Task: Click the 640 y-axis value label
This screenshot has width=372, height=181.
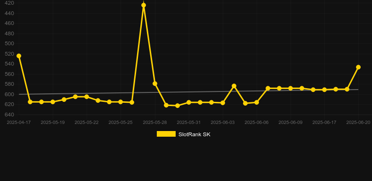Action: (x=9, y=115)
